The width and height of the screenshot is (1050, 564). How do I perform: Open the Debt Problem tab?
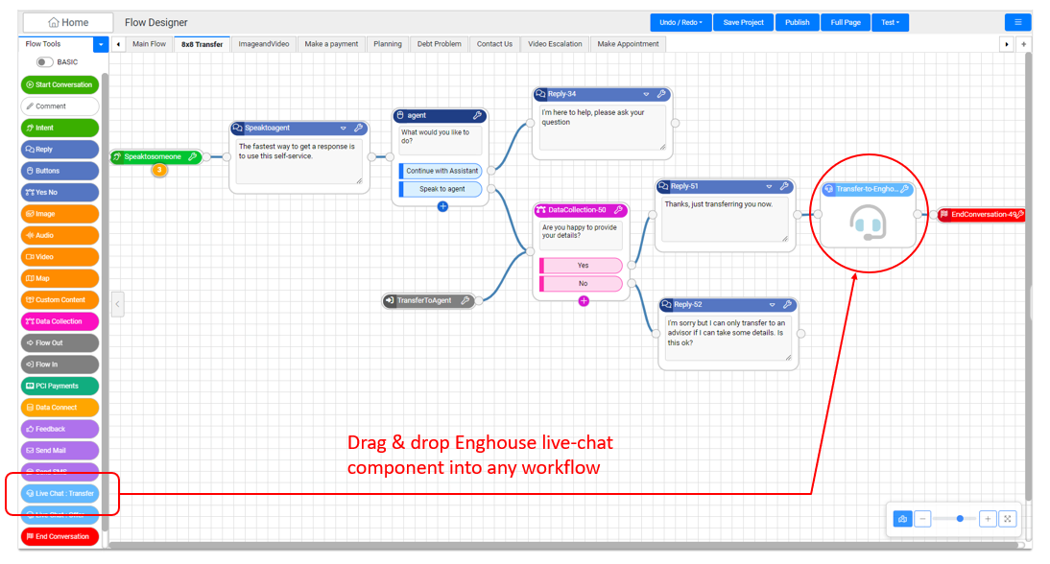pos(439,43)
